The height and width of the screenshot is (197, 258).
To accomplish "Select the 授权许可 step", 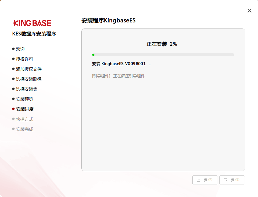I will point(25,59).
